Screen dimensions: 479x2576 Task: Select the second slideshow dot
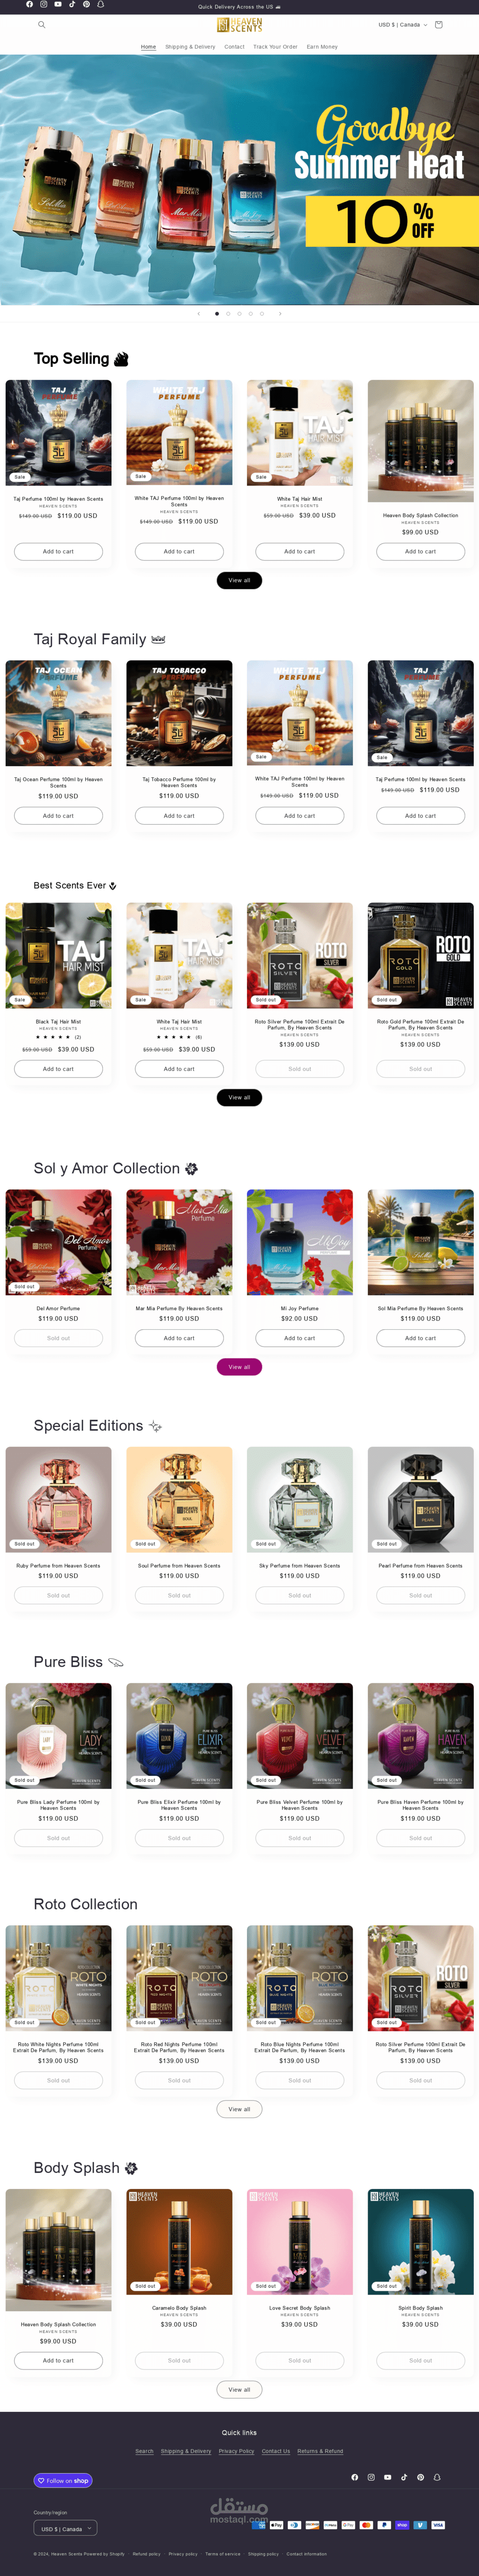(x=228, y=314)
